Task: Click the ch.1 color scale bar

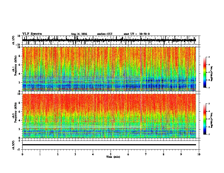Action: click(204, 72)
